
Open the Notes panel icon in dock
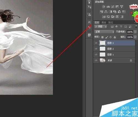pos(89,35)
